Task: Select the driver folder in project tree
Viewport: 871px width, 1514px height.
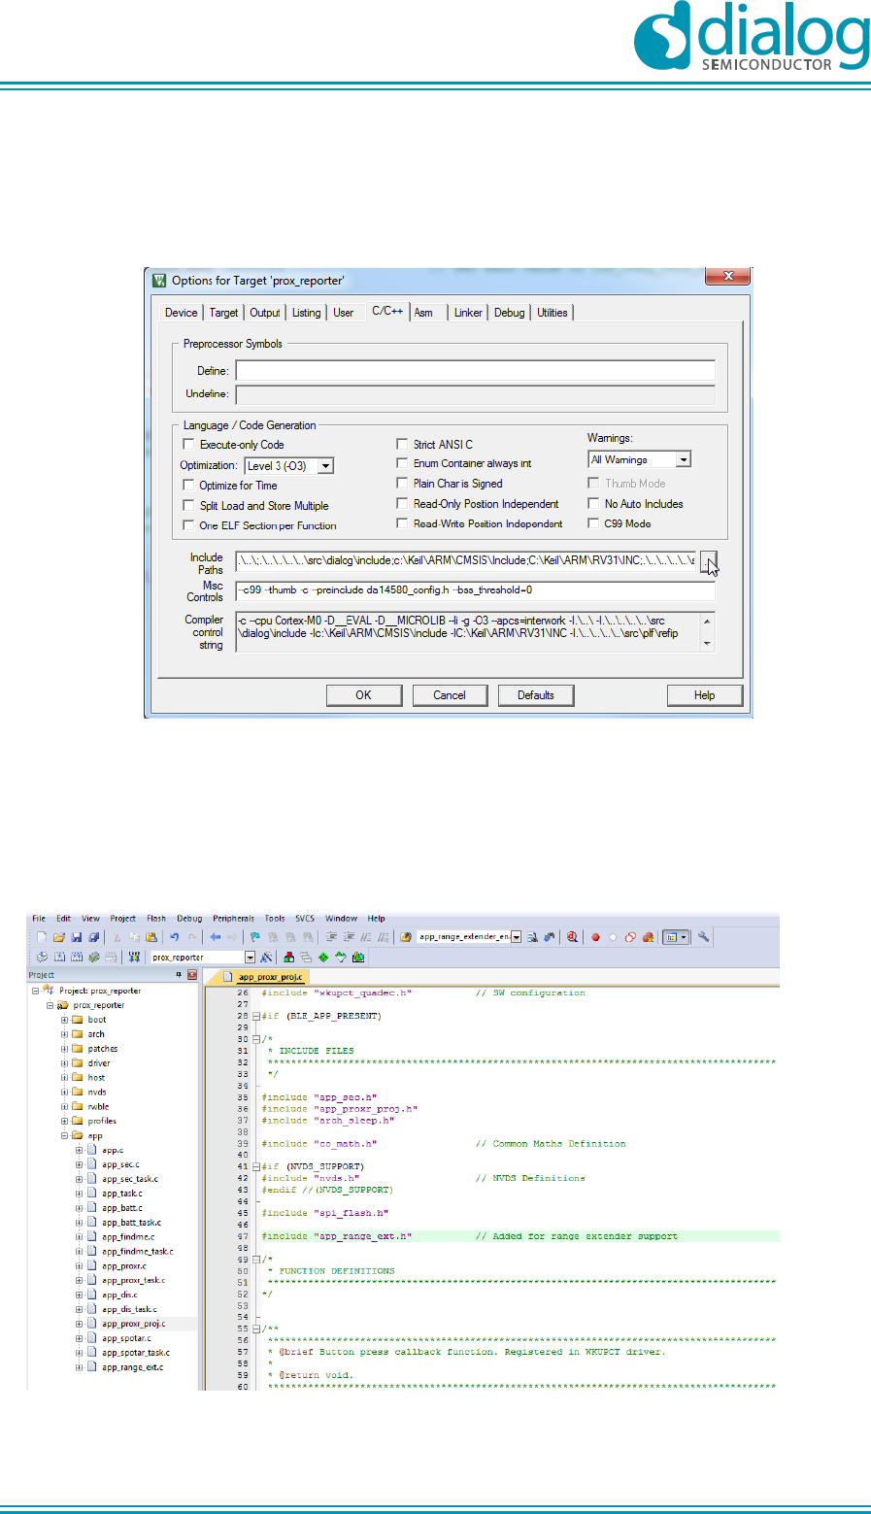Action: point(99,1063)
